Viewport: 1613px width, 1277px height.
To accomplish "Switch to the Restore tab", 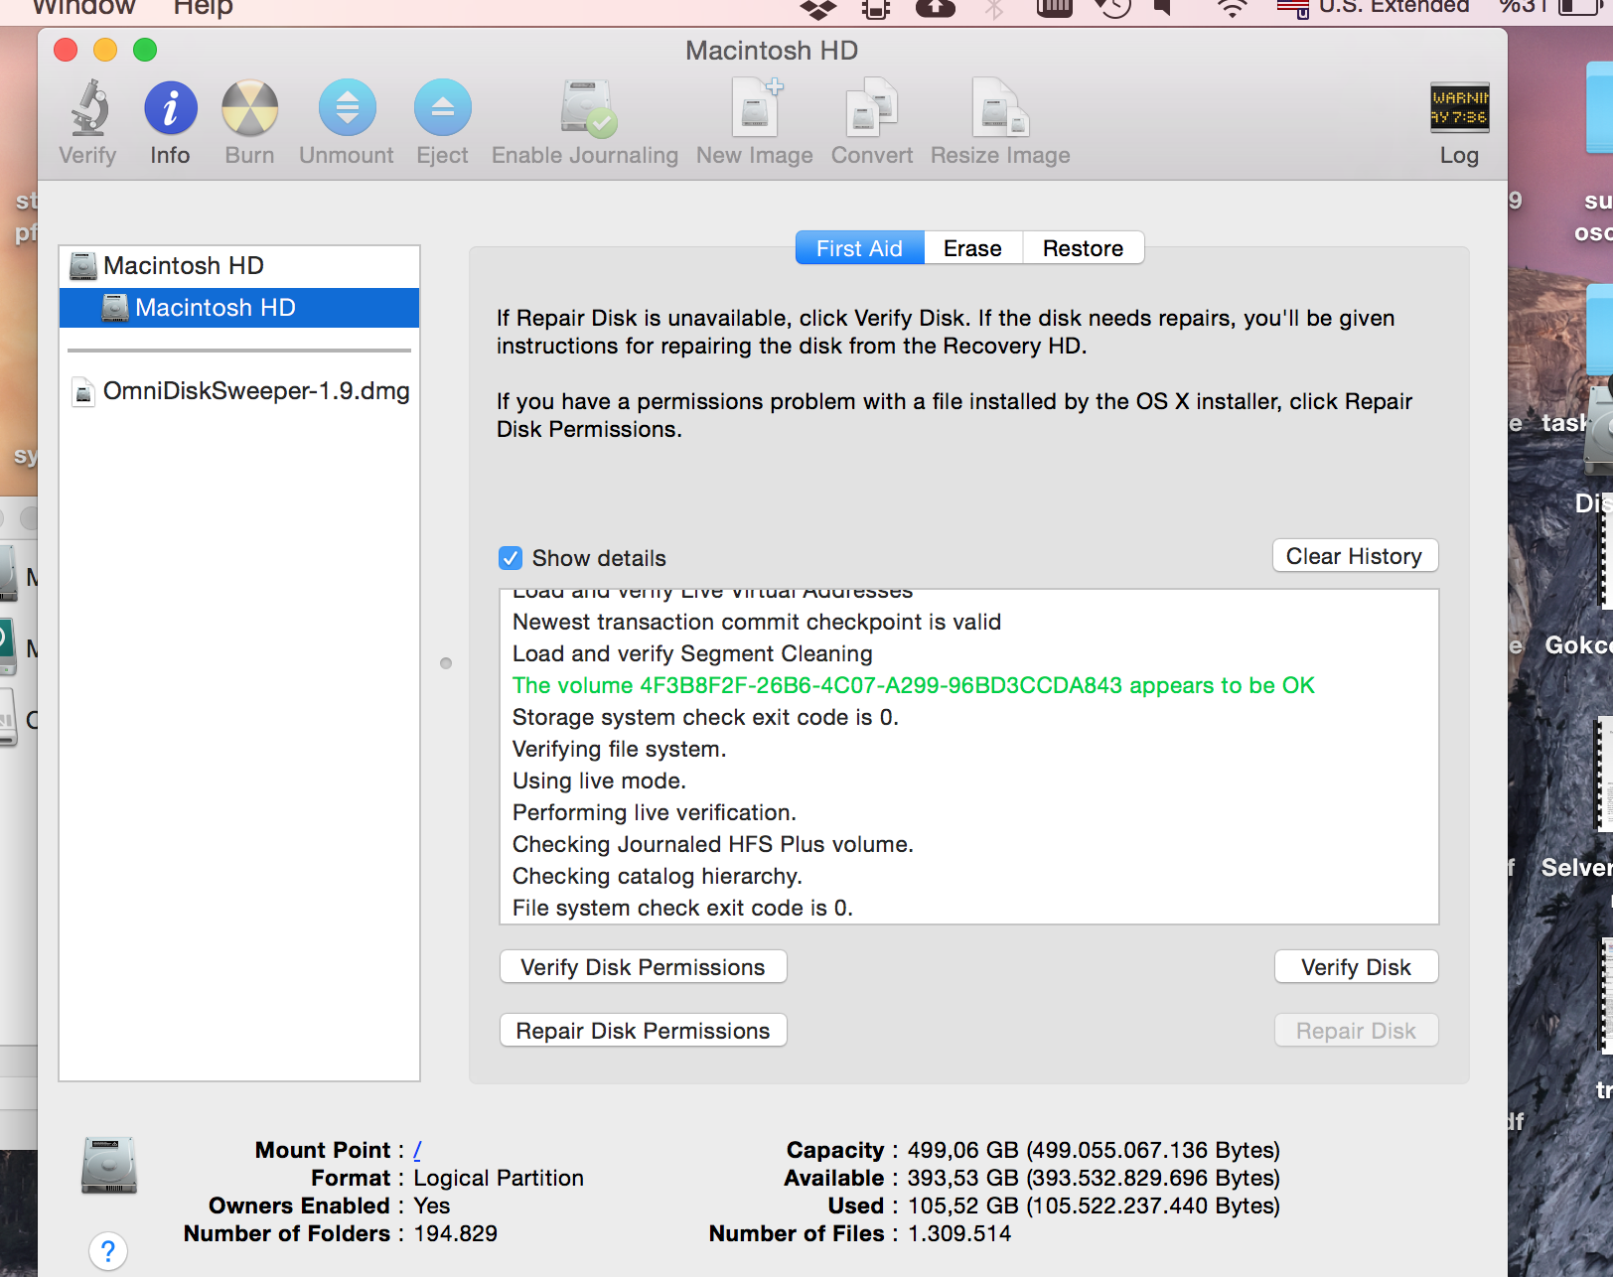I will point(1084,248).
